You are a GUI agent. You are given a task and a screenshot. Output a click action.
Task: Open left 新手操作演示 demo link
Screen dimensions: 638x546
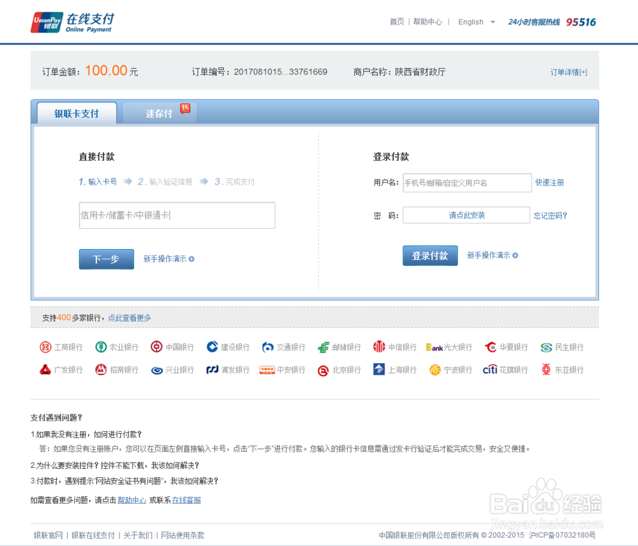point(165,259)
